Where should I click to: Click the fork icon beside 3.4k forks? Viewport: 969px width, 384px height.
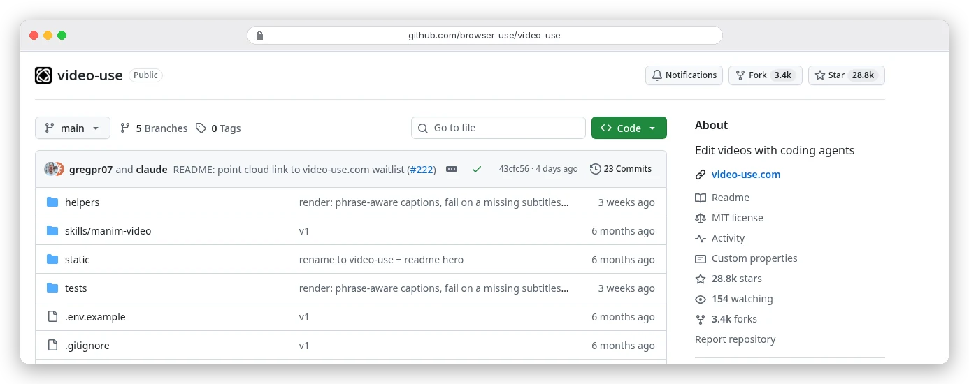[x=701, y=319]
